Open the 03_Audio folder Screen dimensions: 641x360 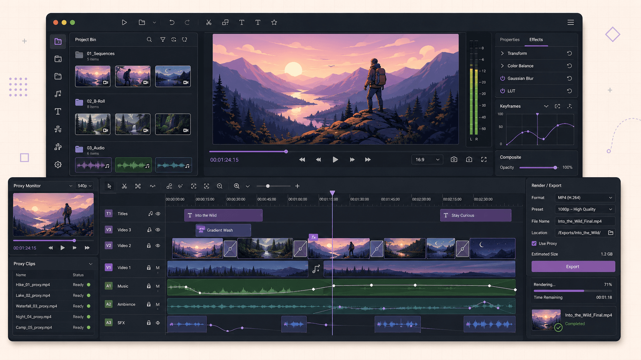pos(79,149)
